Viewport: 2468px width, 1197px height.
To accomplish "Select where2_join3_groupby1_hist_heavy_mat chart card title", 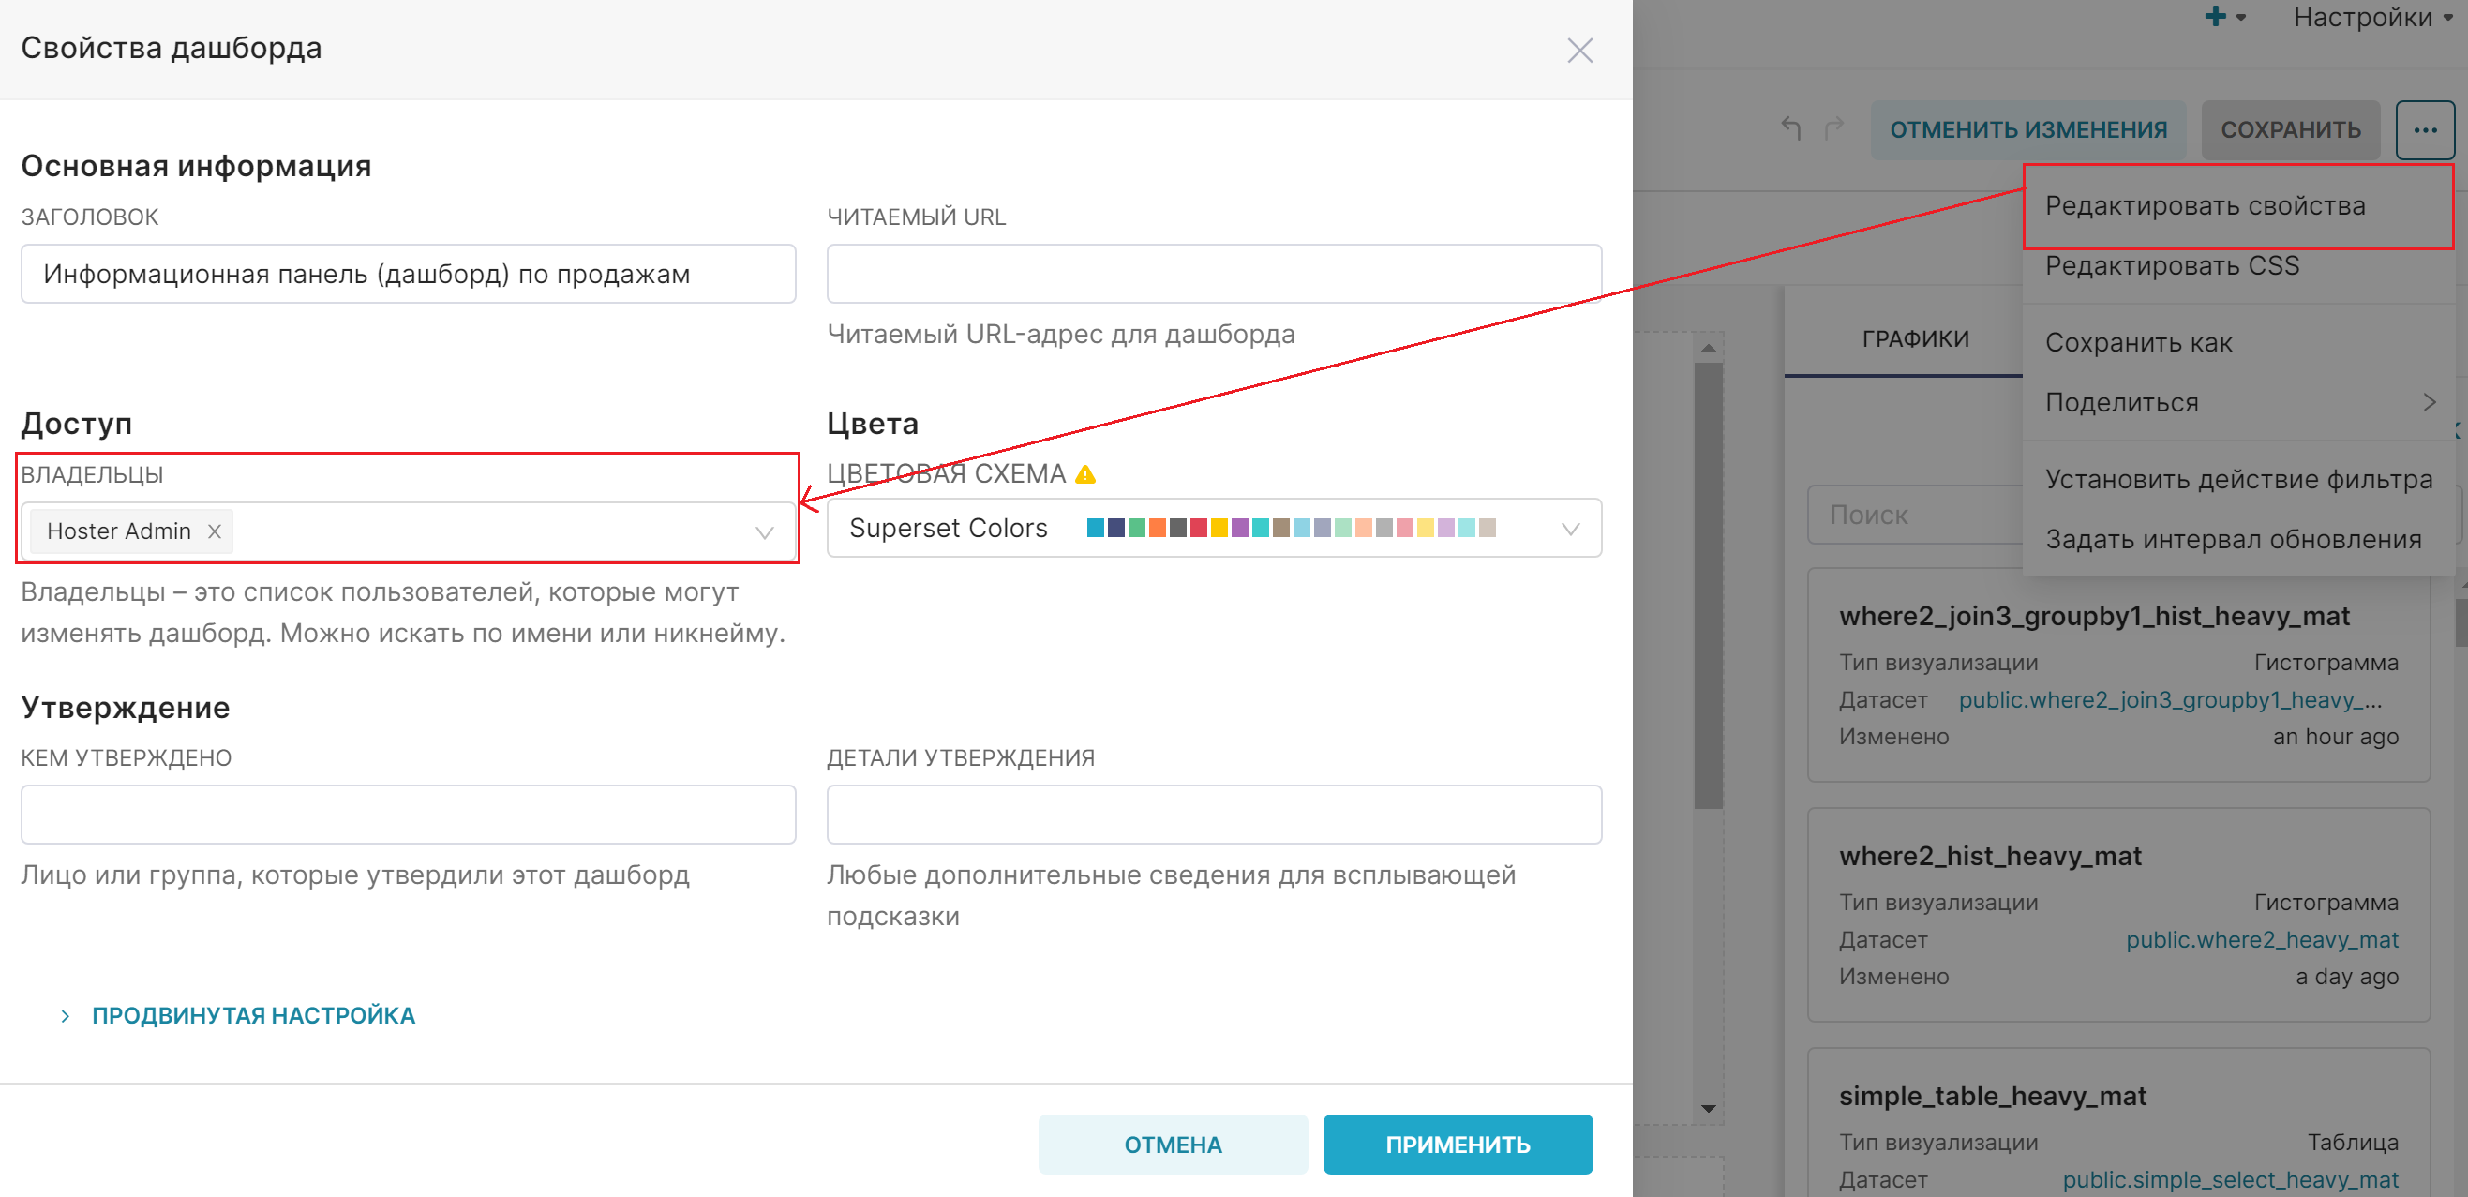I will [2093, 616].
